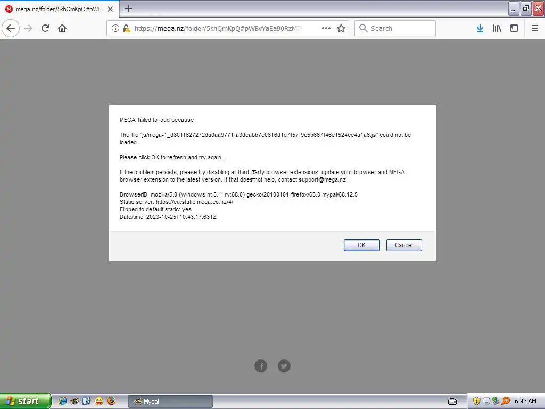Click the "MEGA failed to load because" heading
The height and width of the screenshot is (409, 545).
pyautogui.click(x=157, y=120)
